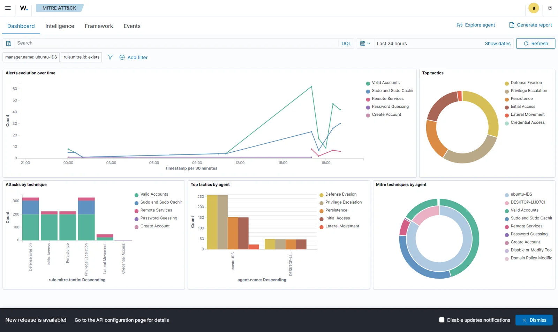Open the Events tab
The width and height of the screenshot is (558, 332).
click(x=132, y=26)
